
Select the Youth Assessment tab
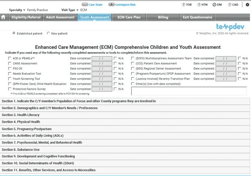point(94,17)
